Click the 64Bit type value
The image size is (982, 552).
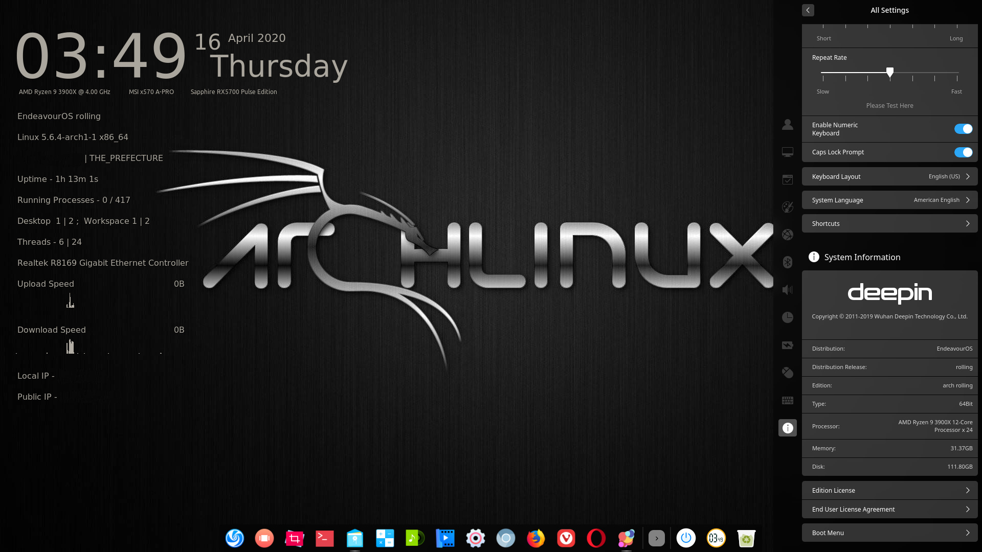tap(966, 404)
